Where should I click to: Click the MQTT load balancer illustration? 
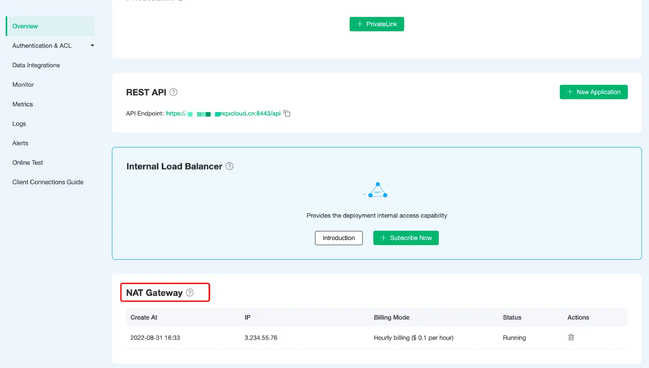pyautogui.click(x=376, y=190)
